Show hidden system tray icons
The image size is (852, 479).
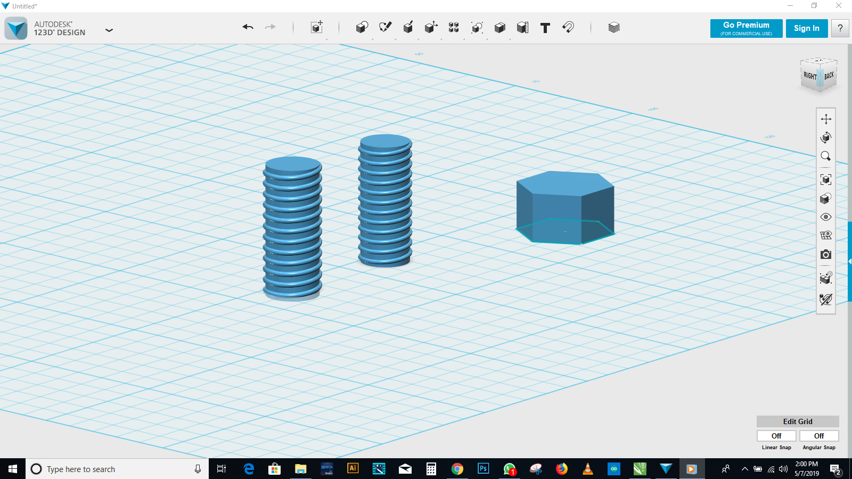click(744, 469)
